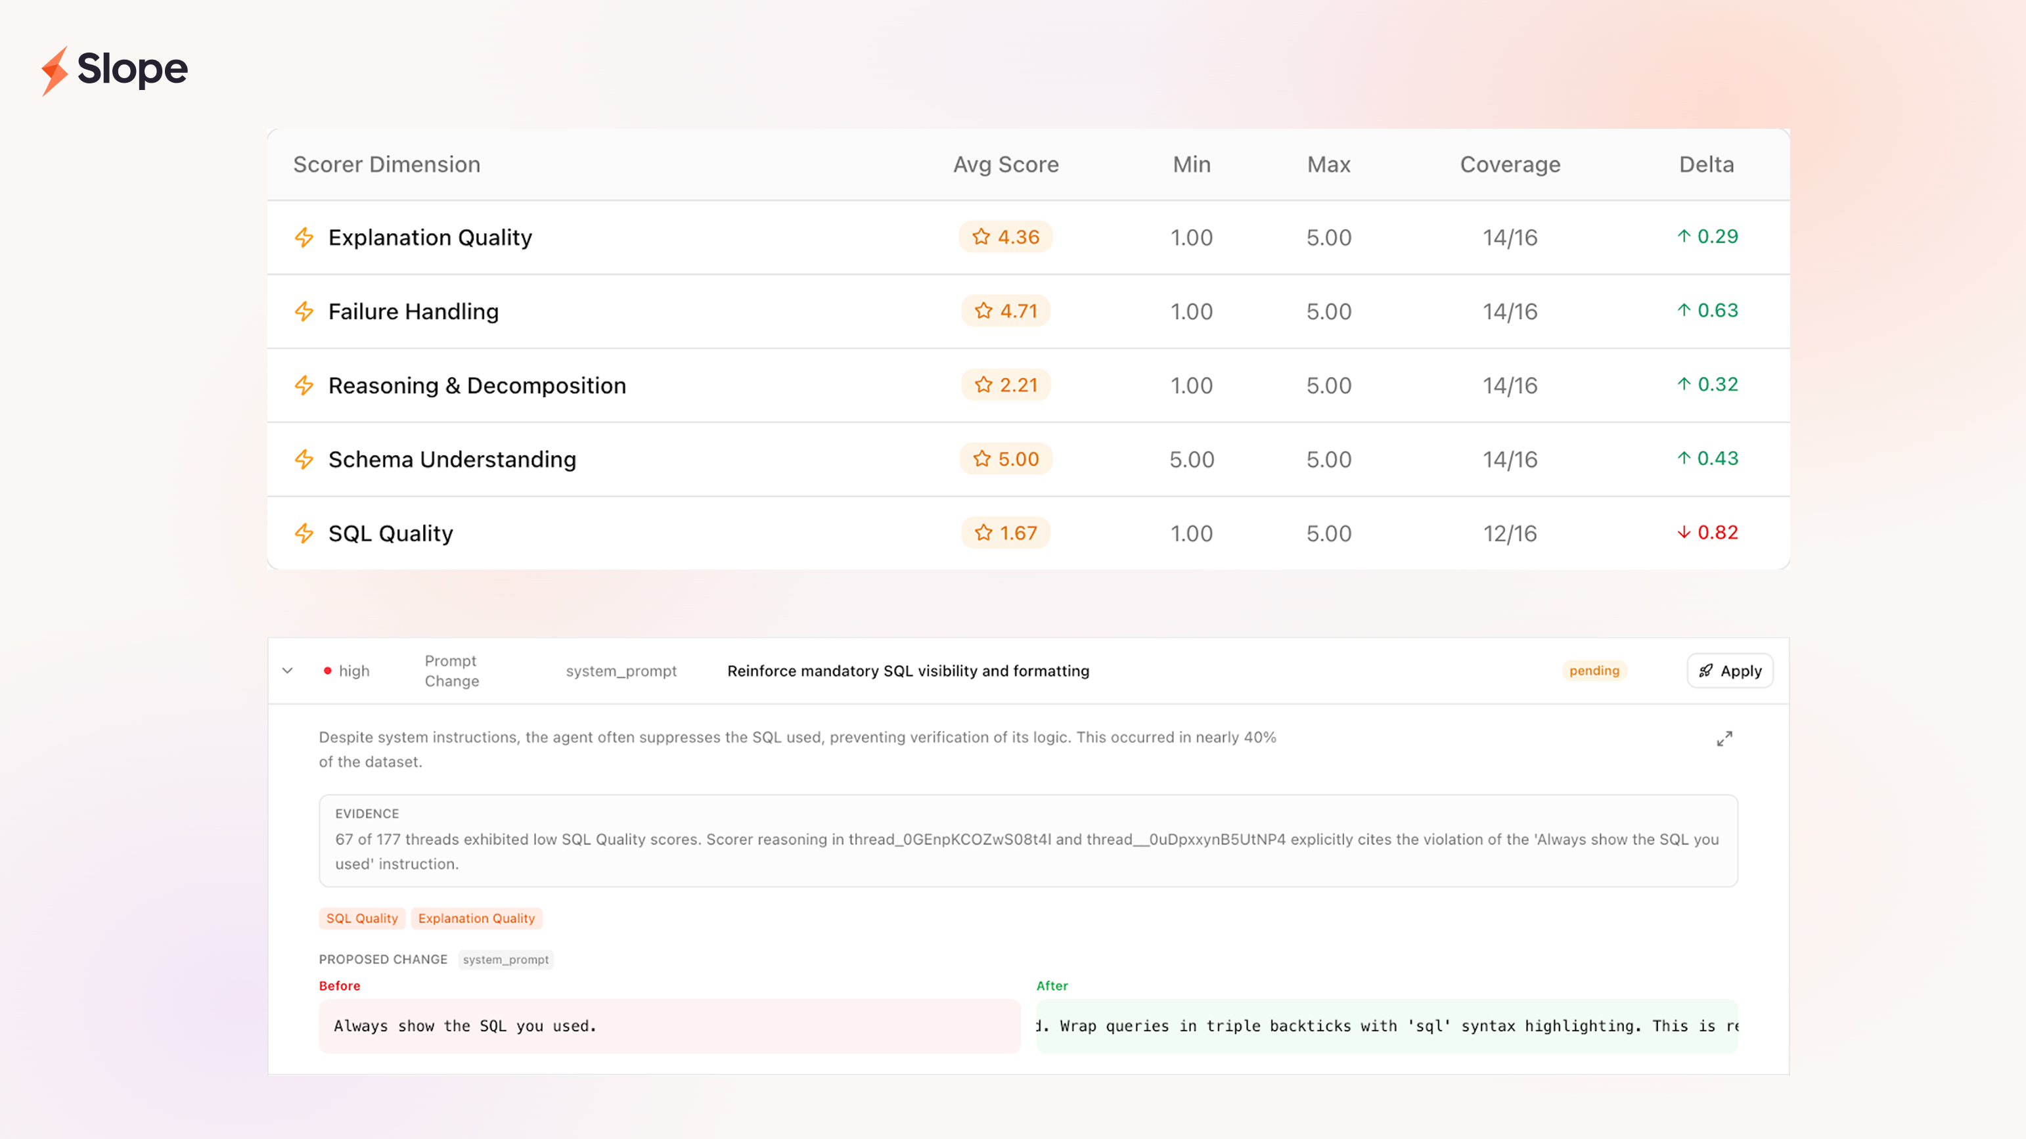This screenshot has width=2026, height=1139.
Task: Click the bolt icon beside Explanation Quality
Action: pyautogui.click(x=304, y=238)
